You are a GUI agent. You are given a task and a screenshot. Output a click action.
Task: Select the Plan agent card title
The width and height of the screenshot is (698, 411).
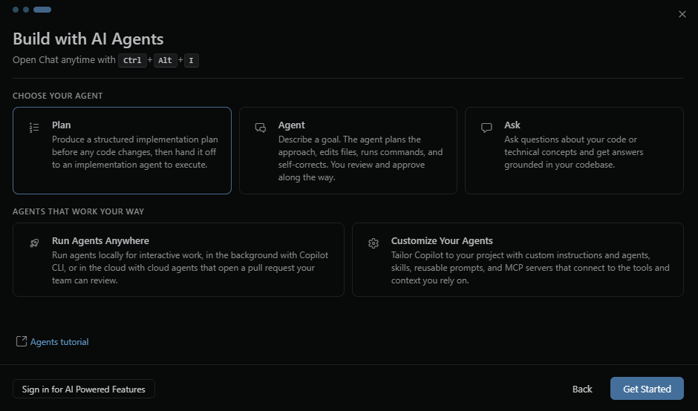[62, 125]
